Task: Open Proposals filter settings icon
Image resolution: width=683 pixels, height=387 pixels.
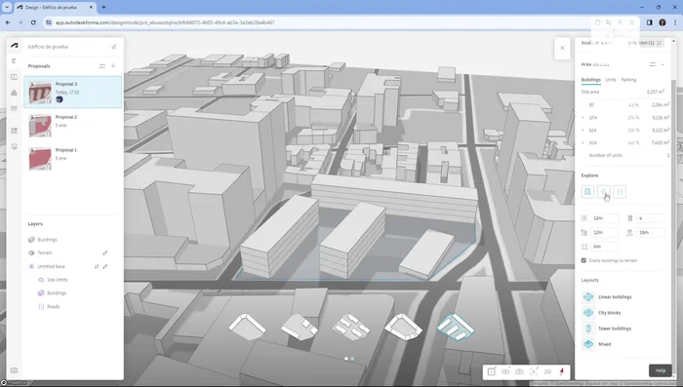Action: 101,66
